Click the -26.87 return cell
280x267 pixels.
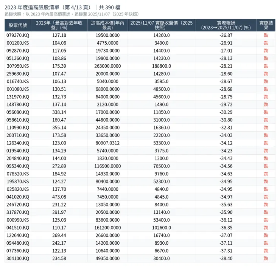[x=226, y=35]
